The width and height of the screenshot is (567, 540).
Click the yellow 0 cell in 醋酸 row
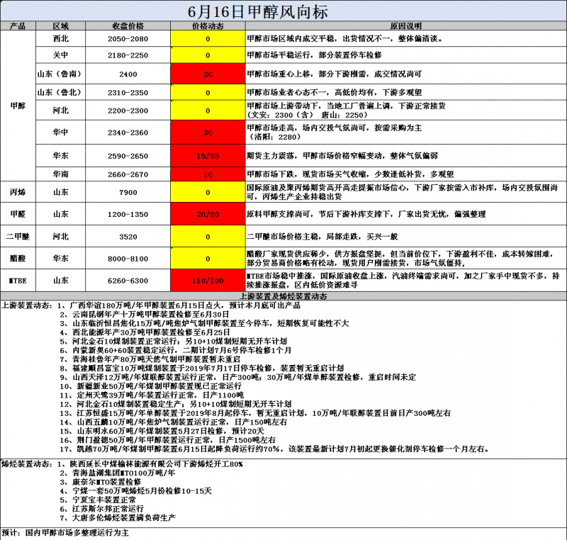(208, 259)
